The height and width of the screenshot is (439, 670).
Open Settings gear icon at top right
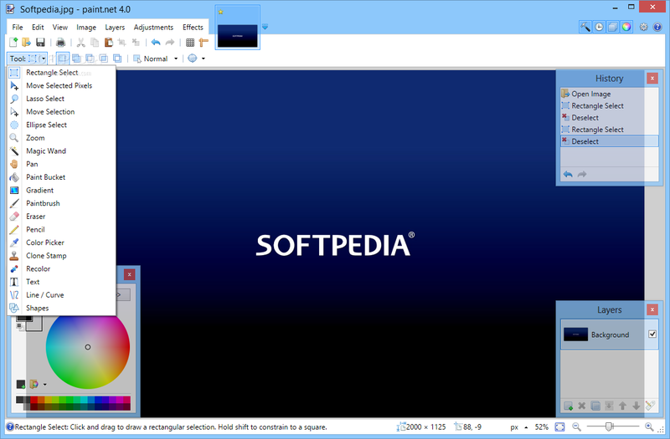(x=643, y=27)
